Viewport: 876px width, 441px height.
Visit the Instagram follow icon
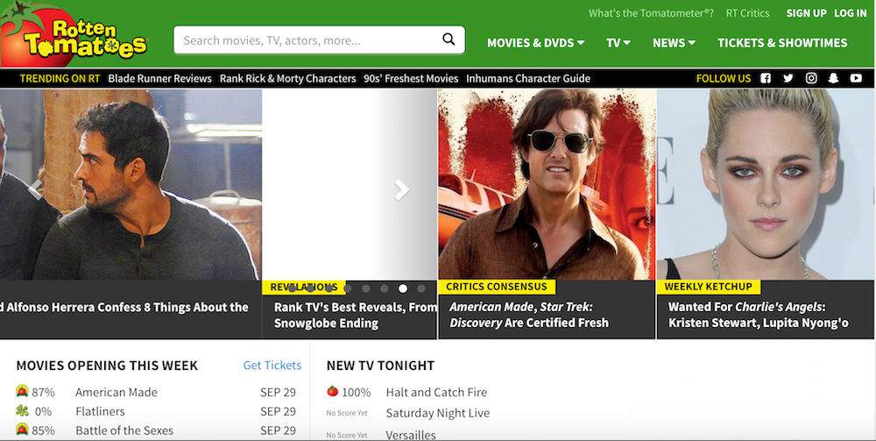[x=811, y=78]
